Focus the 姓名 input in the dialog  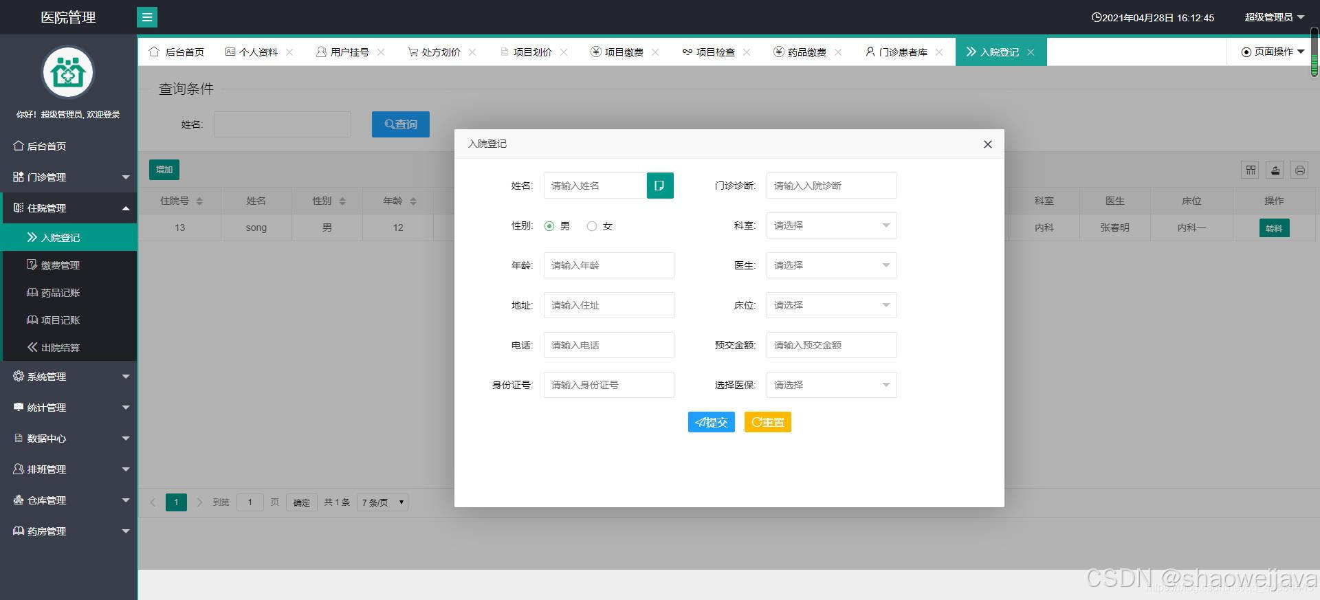point(595,186)
